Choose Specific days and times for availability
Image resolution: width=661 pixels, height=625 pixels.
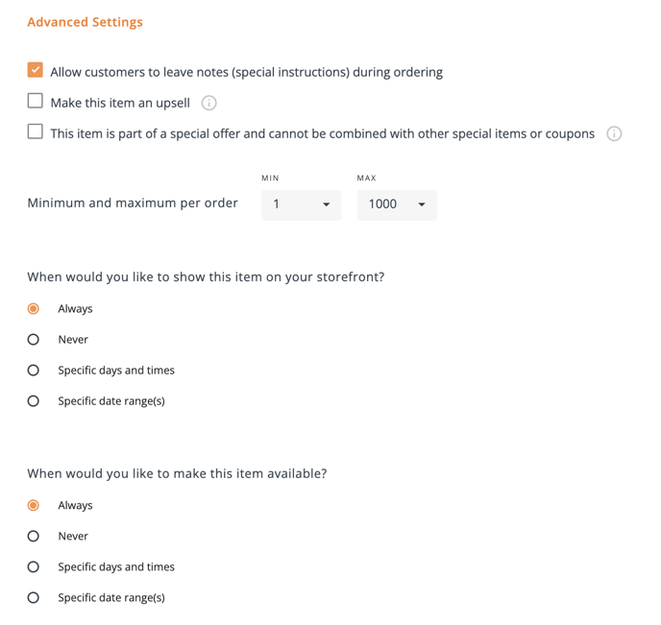34,566
